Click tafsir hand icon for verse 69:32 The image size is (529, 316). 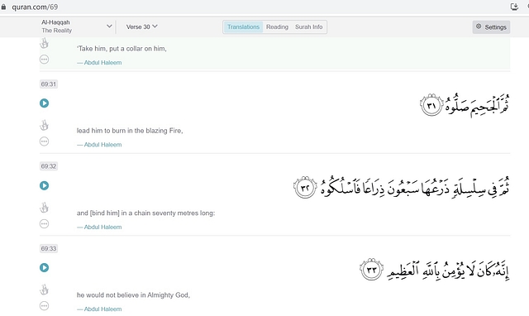[44, 208]
